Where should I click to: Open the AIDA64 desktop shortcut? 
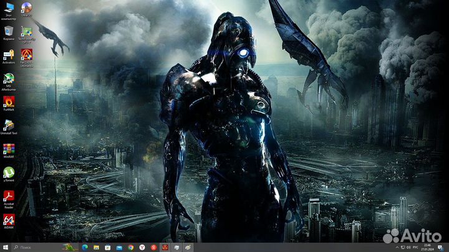tap(9, 222)
